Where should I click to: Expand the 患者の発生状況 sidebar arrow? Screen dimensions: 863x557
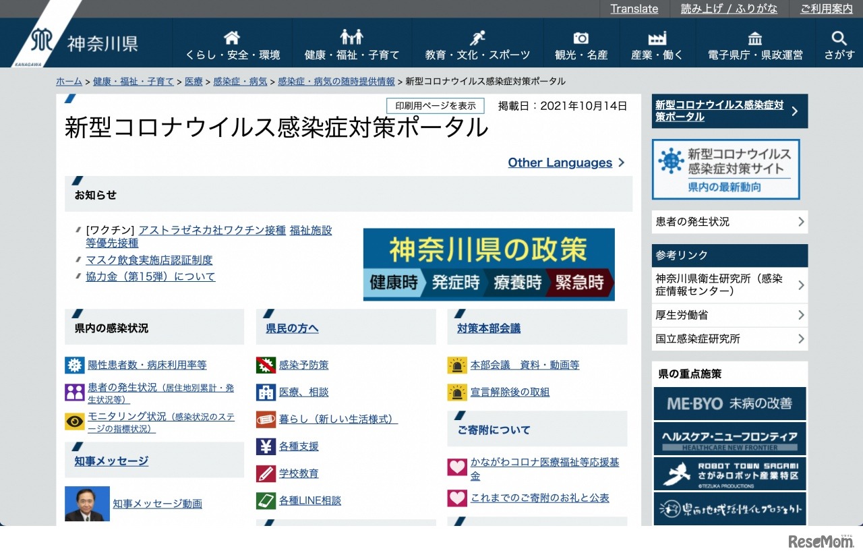(802, 221)
